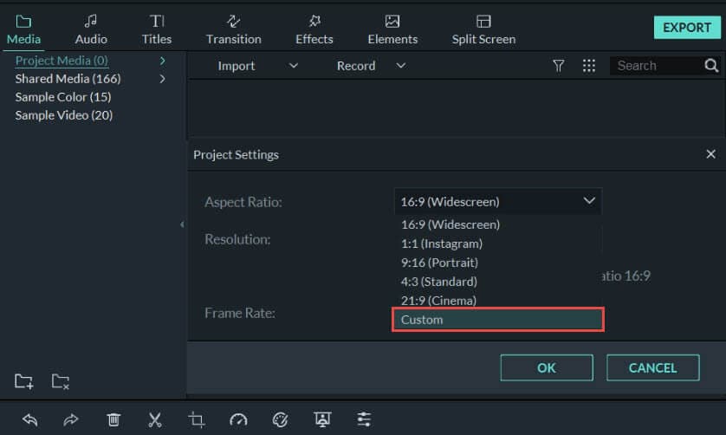Click the filter funnel icon
The width and height of the screenshot is (726, 435).
point(559,66)
